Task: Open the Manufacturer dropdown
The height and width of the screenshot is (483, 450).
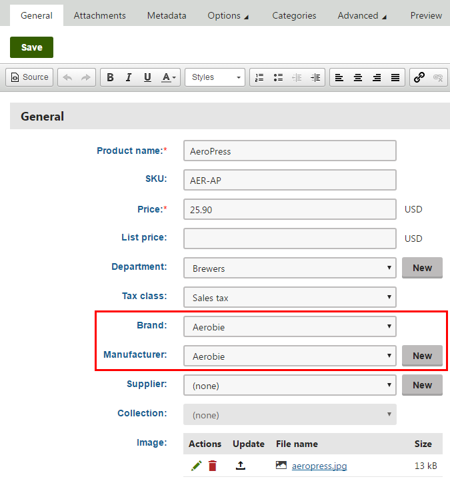Action: (x=290, y=356)
